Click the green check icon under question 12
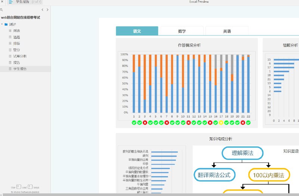 (x=194, y=123)
